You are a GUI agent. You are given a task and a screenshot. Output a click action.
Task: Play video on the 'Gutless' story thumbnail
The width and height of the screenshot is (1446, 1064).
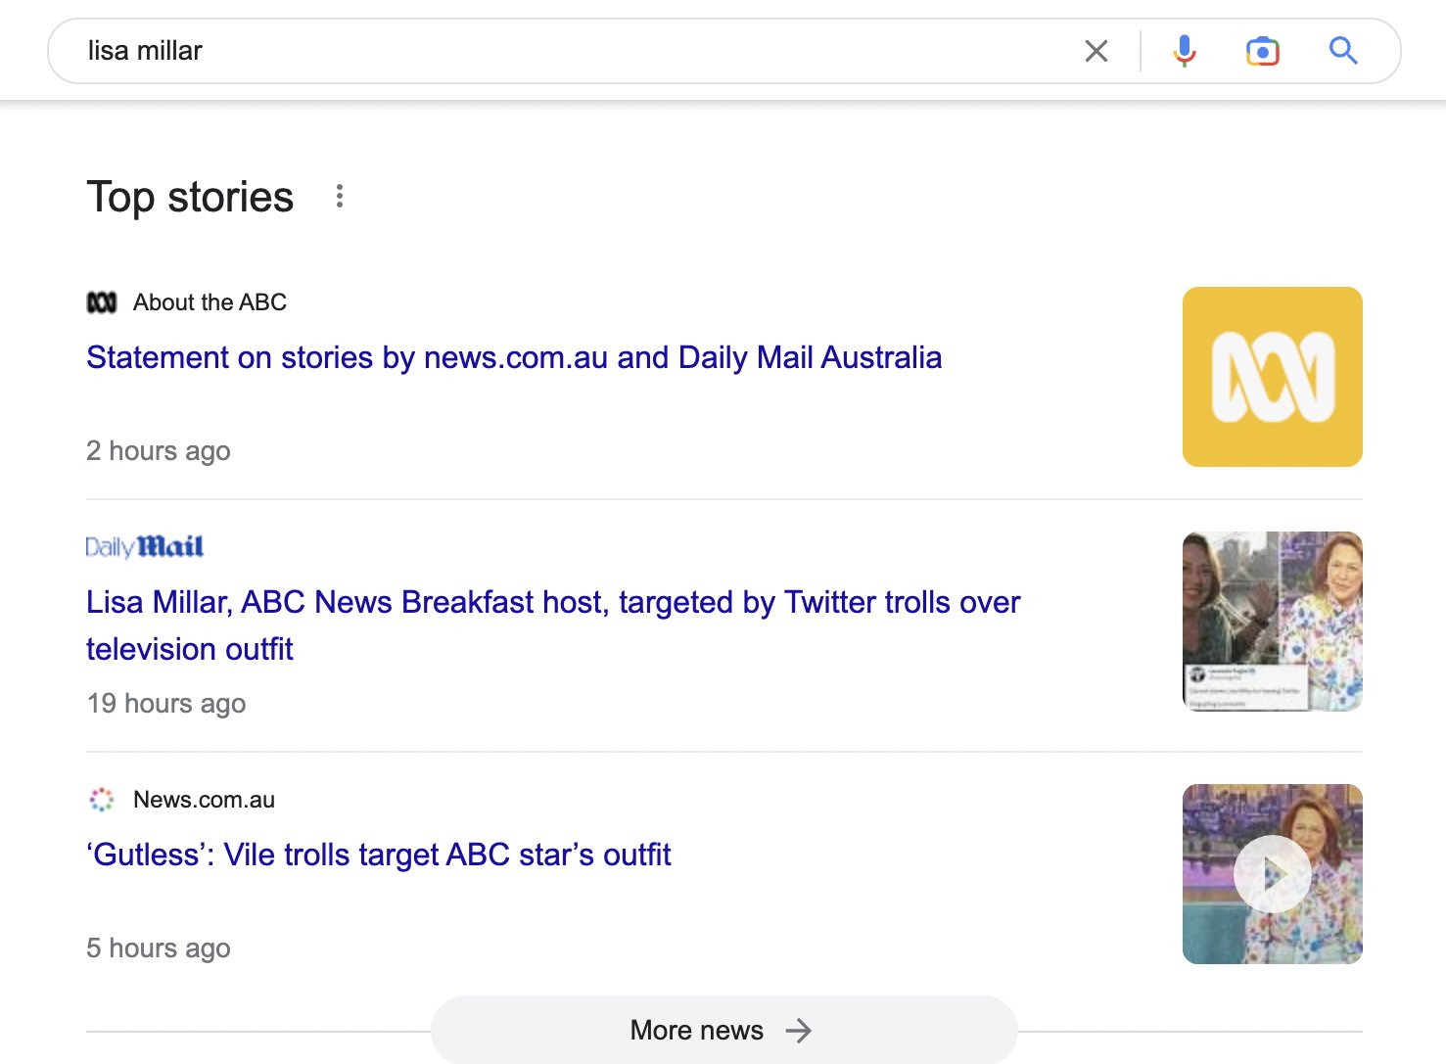(x=1273, y=874)
